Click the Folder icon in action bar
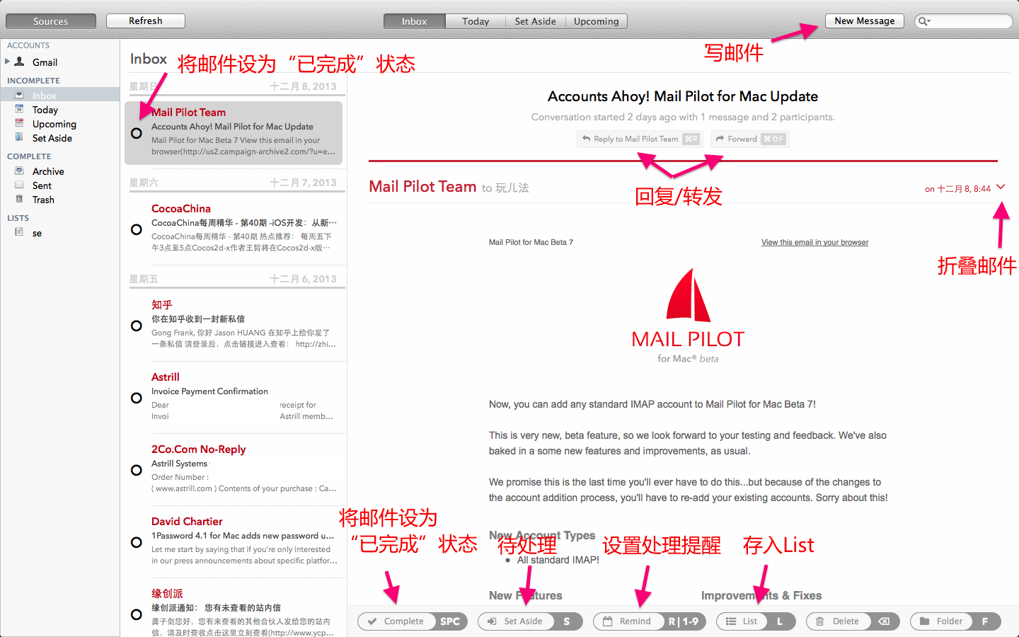The height and width of the screenshot is (637, 1019). 924,621
